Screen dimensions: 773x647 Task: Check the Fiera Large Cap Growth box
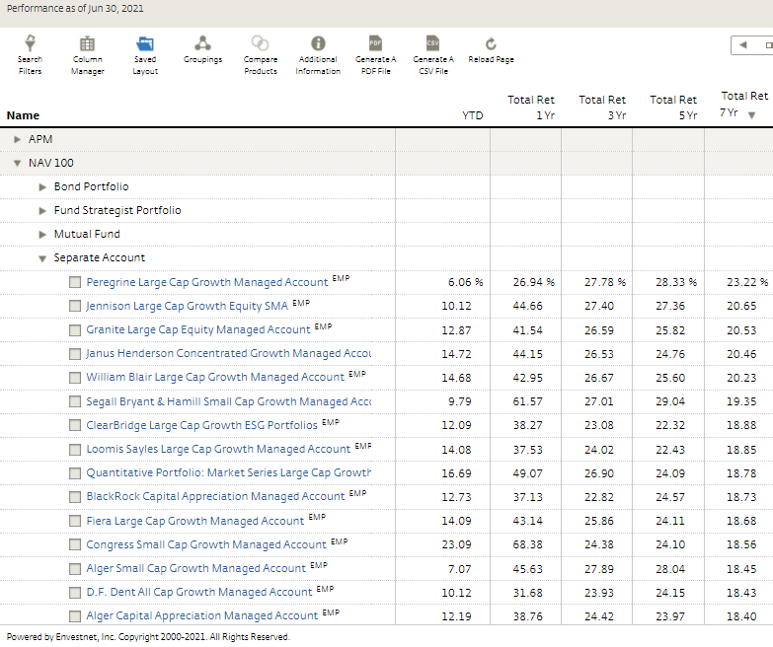(75, 521)
